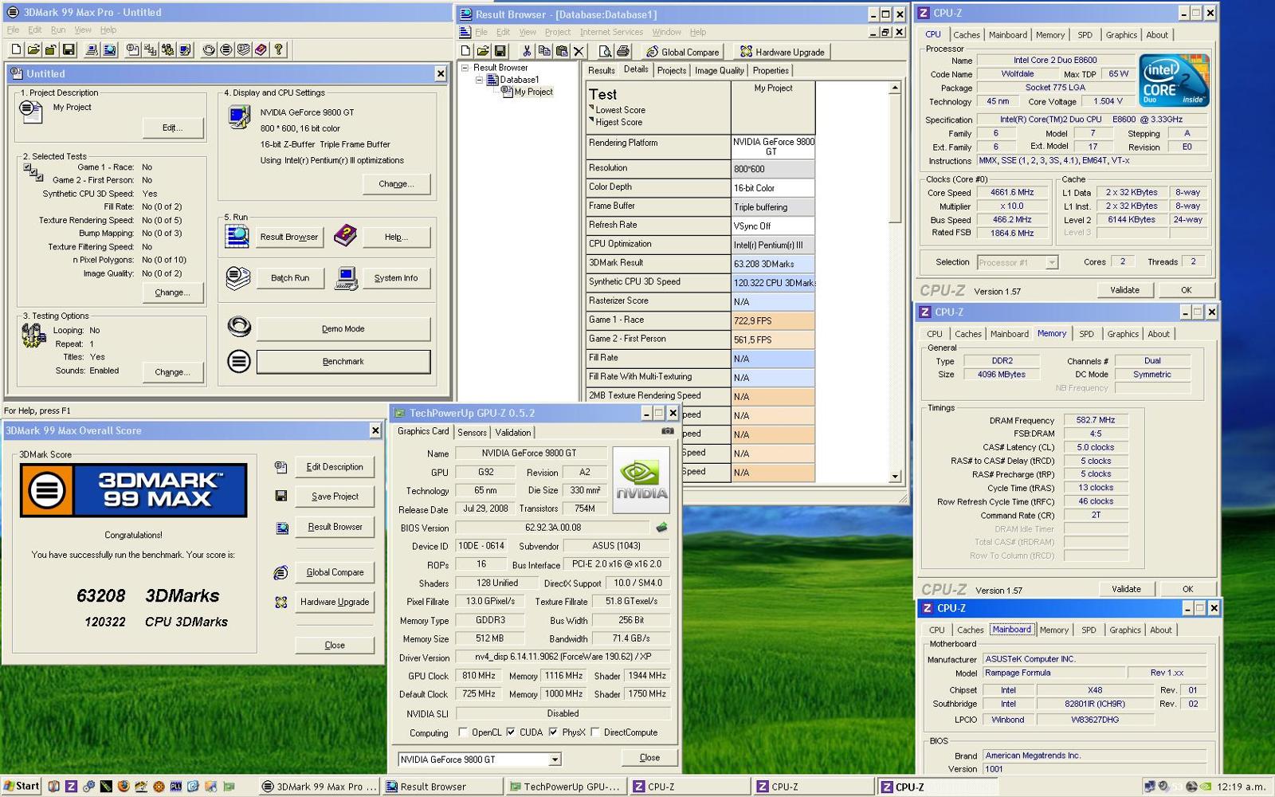Screen dimensions: 1275x797
Task: Toggle DirectCompute checkbox in GPU-Z
Action: tap(594, 732)
